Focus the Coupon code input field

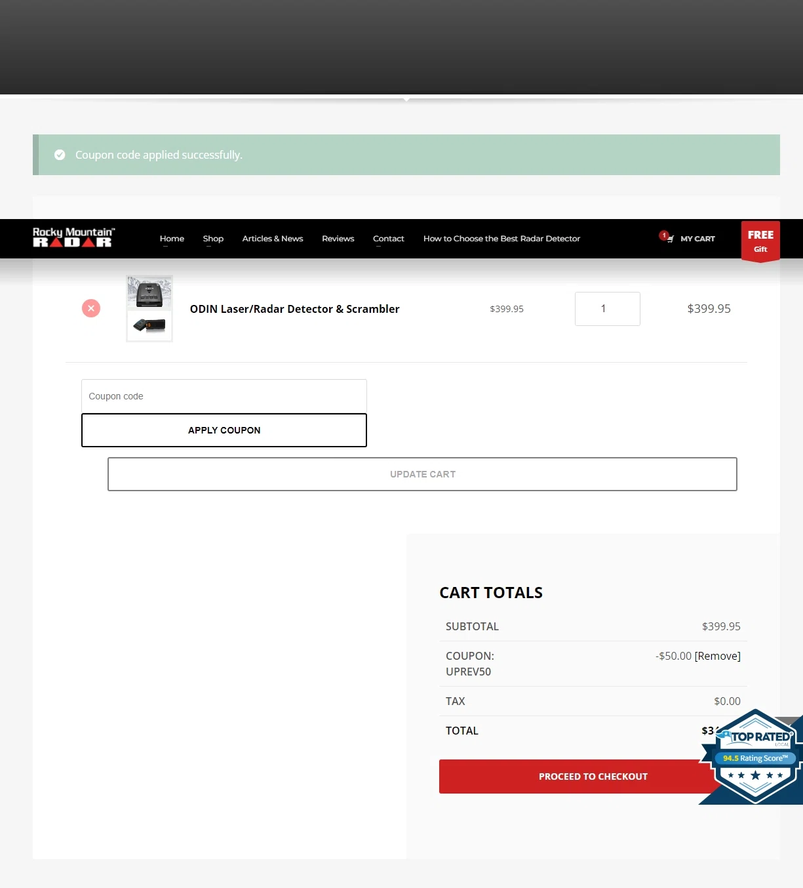(x=224, y=396)
